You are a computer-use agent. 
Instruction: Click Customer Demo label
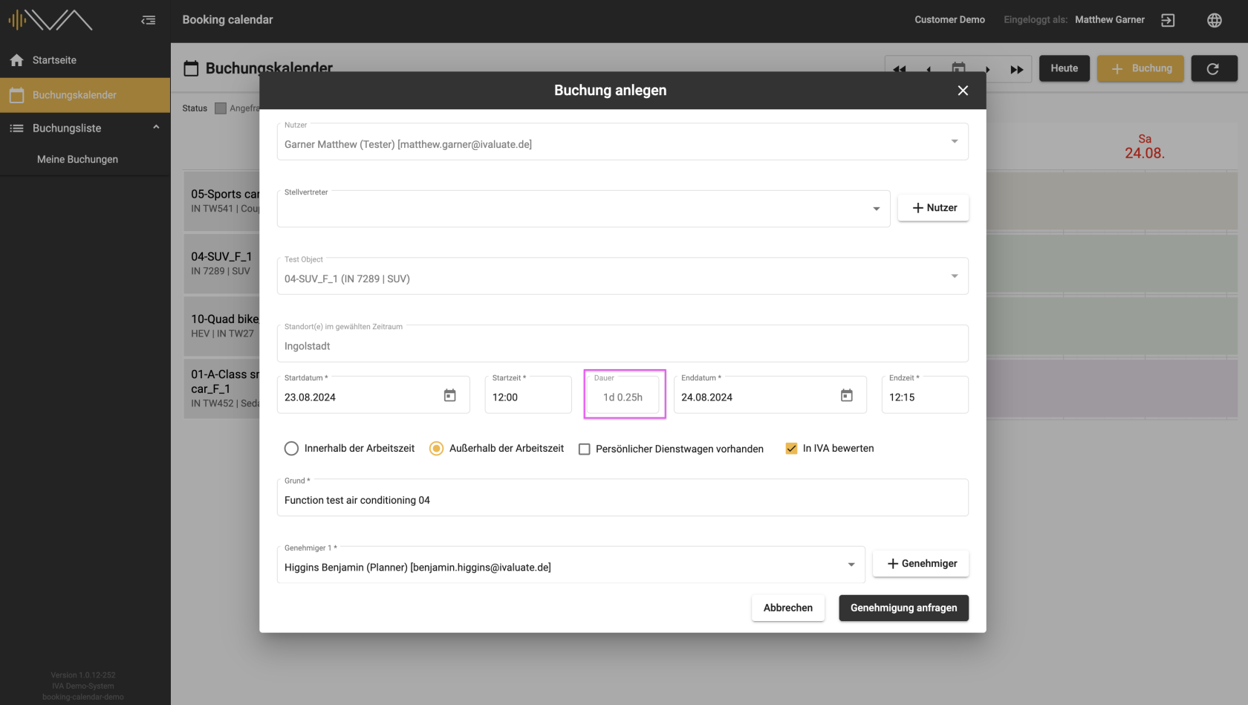pos(949,20)
